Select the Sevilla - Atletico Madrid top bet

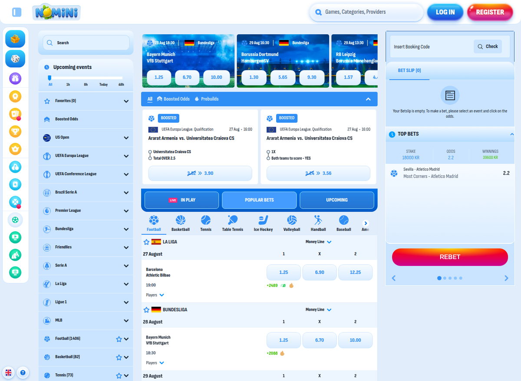(450, 173)
